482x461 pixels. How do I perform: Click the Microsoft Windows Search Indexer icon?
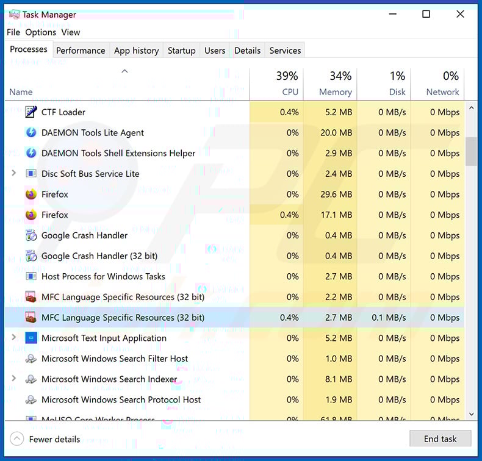(31, 379)
